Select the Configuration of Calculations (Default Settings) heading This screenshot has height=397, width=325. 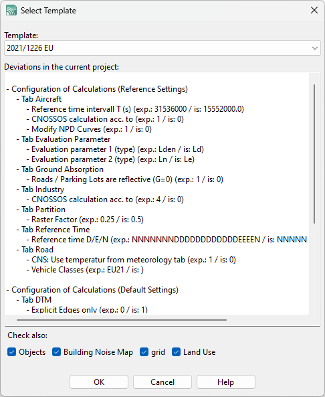click(92, 290)
